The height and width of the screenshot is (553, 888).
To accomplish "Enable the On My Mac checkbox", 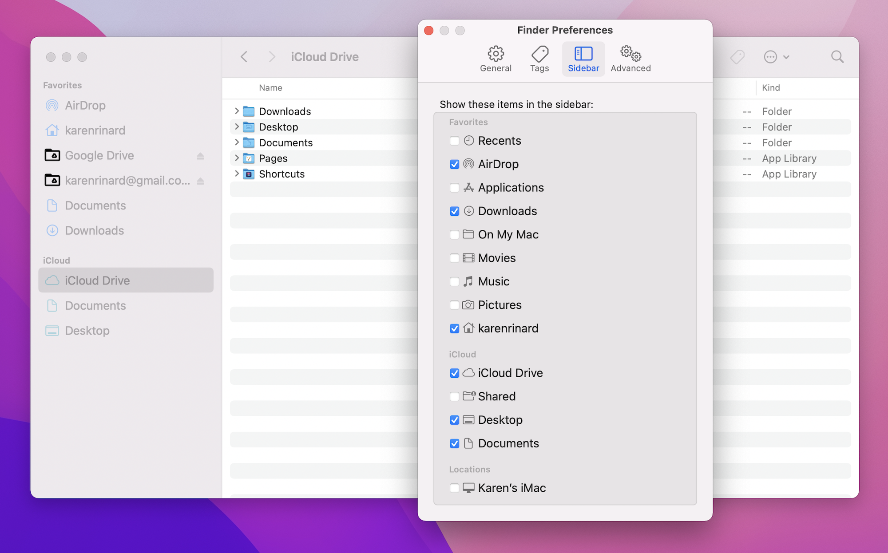I will [454, 234].
